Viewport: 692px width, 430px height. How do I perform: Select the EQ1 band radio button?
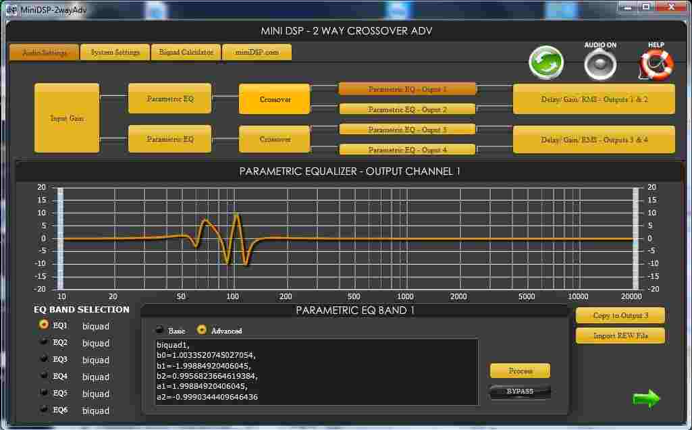tap(44, 325)
